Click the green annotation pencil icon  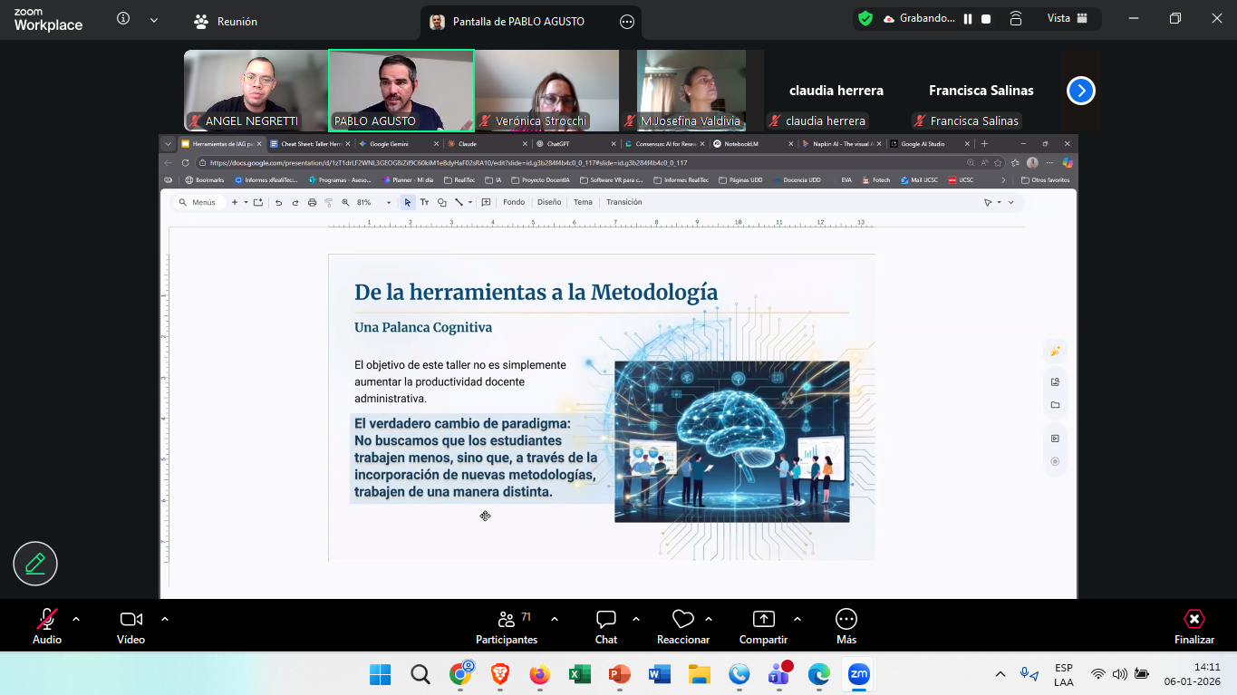point(35,564)
